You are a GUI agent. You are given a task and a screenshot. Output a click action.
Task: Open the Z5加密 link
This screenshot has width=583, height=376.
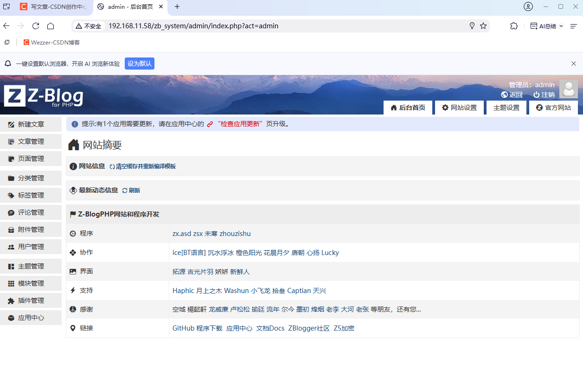(344, 328)
